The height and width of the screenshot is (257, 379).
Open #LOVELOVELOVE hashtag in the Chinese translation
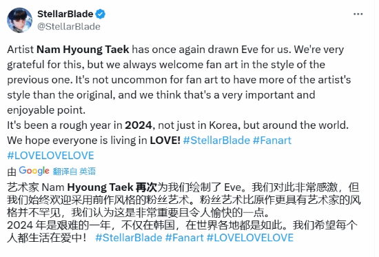(x=250, y=238)
